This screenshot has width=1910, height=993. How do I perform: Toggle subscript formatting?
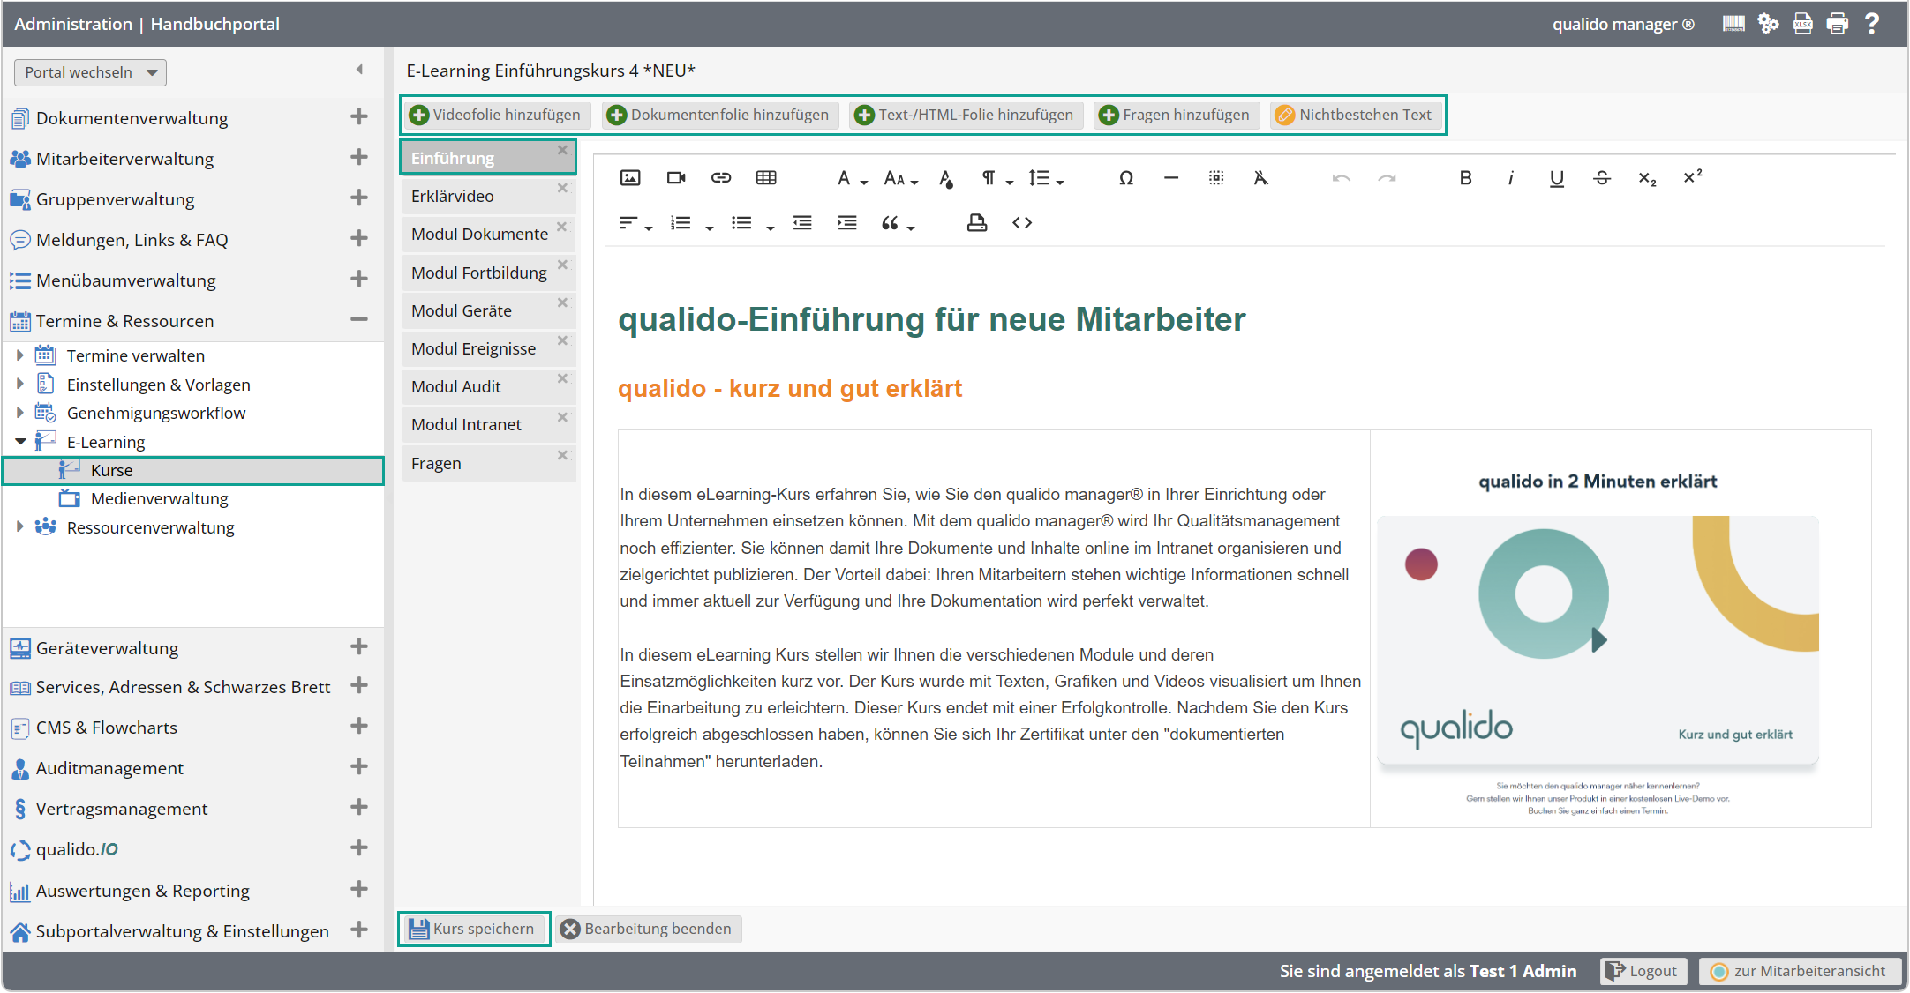1647,178
